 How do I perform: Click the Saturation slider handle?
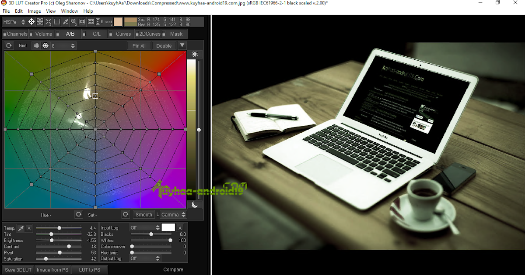click(45, 259)
